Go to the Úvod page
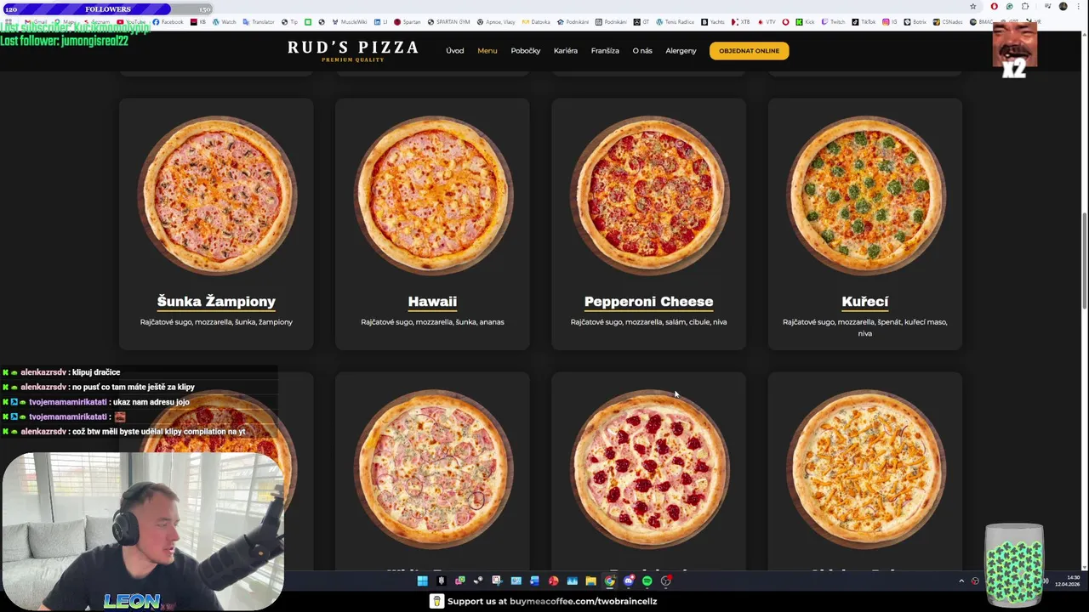This screenshot has width=1089, height=612. click(x=455, y=51)
